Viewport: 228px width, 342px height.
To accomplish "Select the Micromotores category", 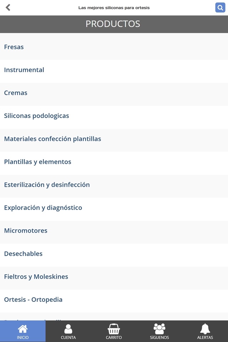I will (26, 231).
